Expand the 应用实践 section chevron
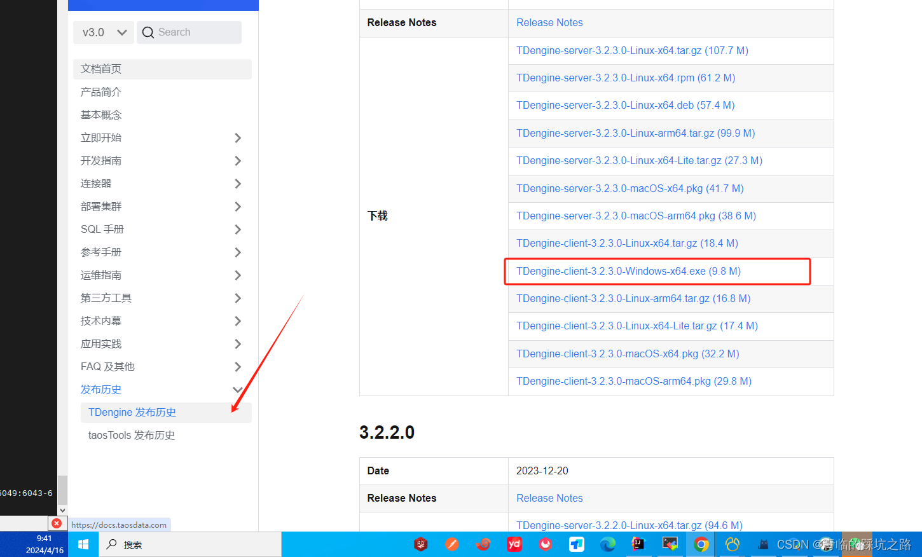Viewport: 922px width, 557px height. [238, 344]
